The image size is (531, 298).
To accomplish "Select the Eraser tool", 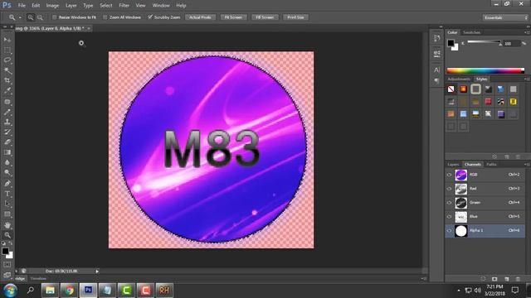I will click(x=7, y=142).
